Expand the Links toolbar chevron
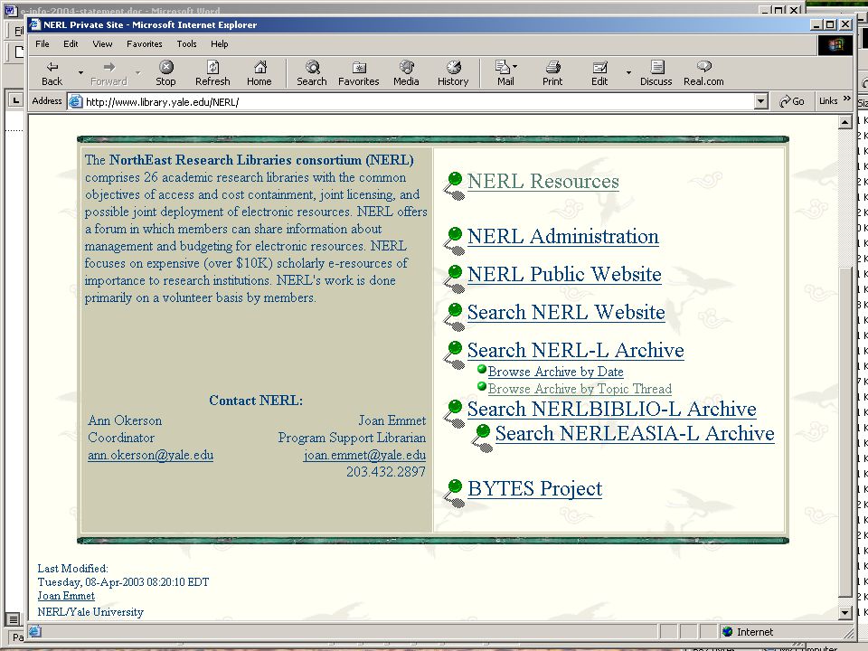The width and height of the screenshot is (868, 651). coord(847,99)
